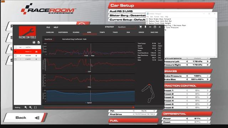
Task: Click the save icon in Racing Sim Tools
Action: (x=34, y=42)
